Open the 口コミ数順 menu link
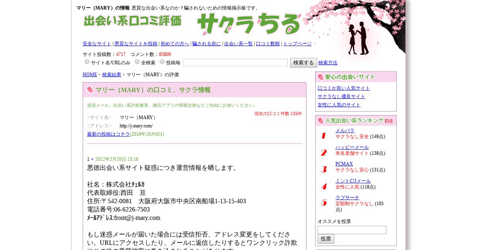This screenshot has width=477, height=250. pyautogui.click(x=268, y=44)
